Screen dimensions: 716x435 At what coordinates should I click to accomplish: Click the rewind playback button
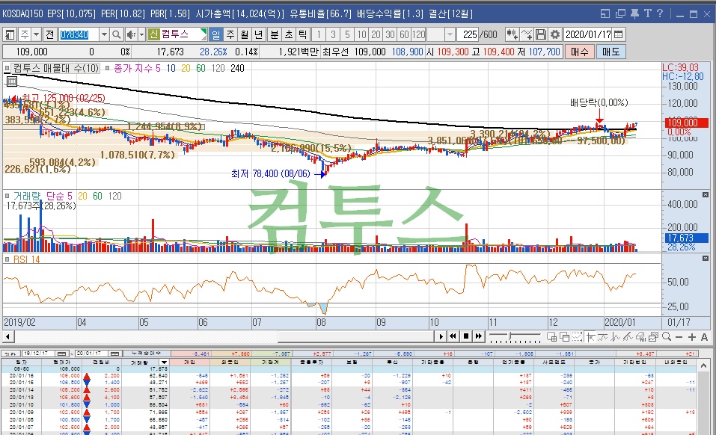tap(453, 336)
